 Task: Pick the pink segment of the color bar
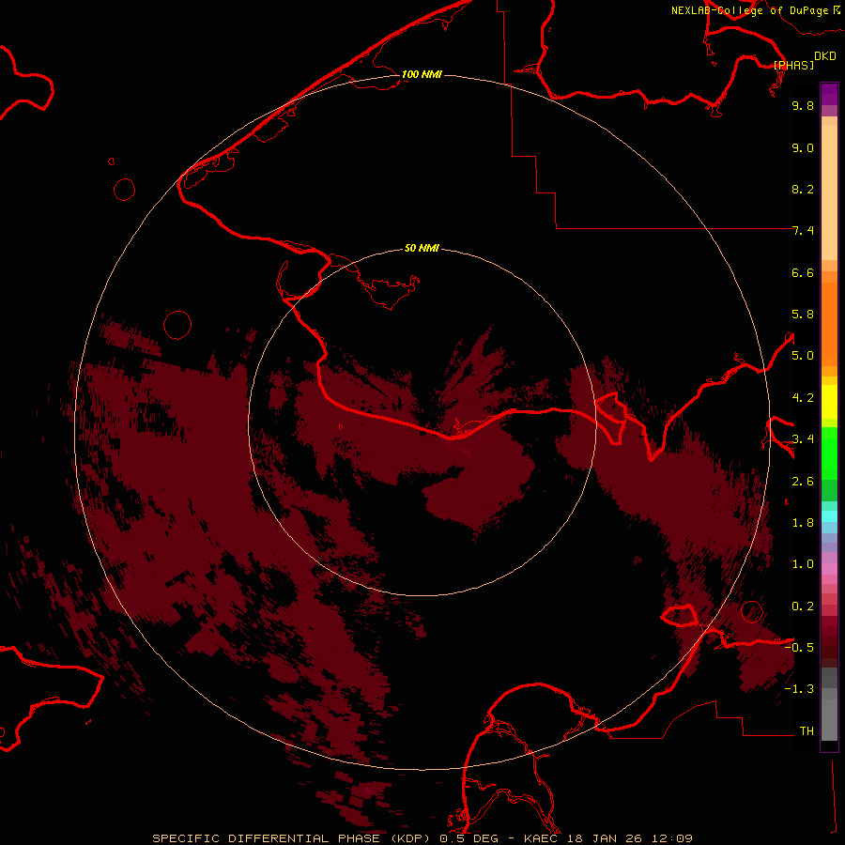point(829,569)
